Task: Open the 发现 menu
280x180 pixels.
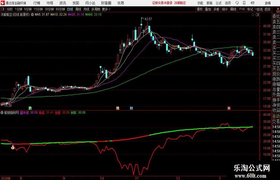Action: tap(76, 3)
